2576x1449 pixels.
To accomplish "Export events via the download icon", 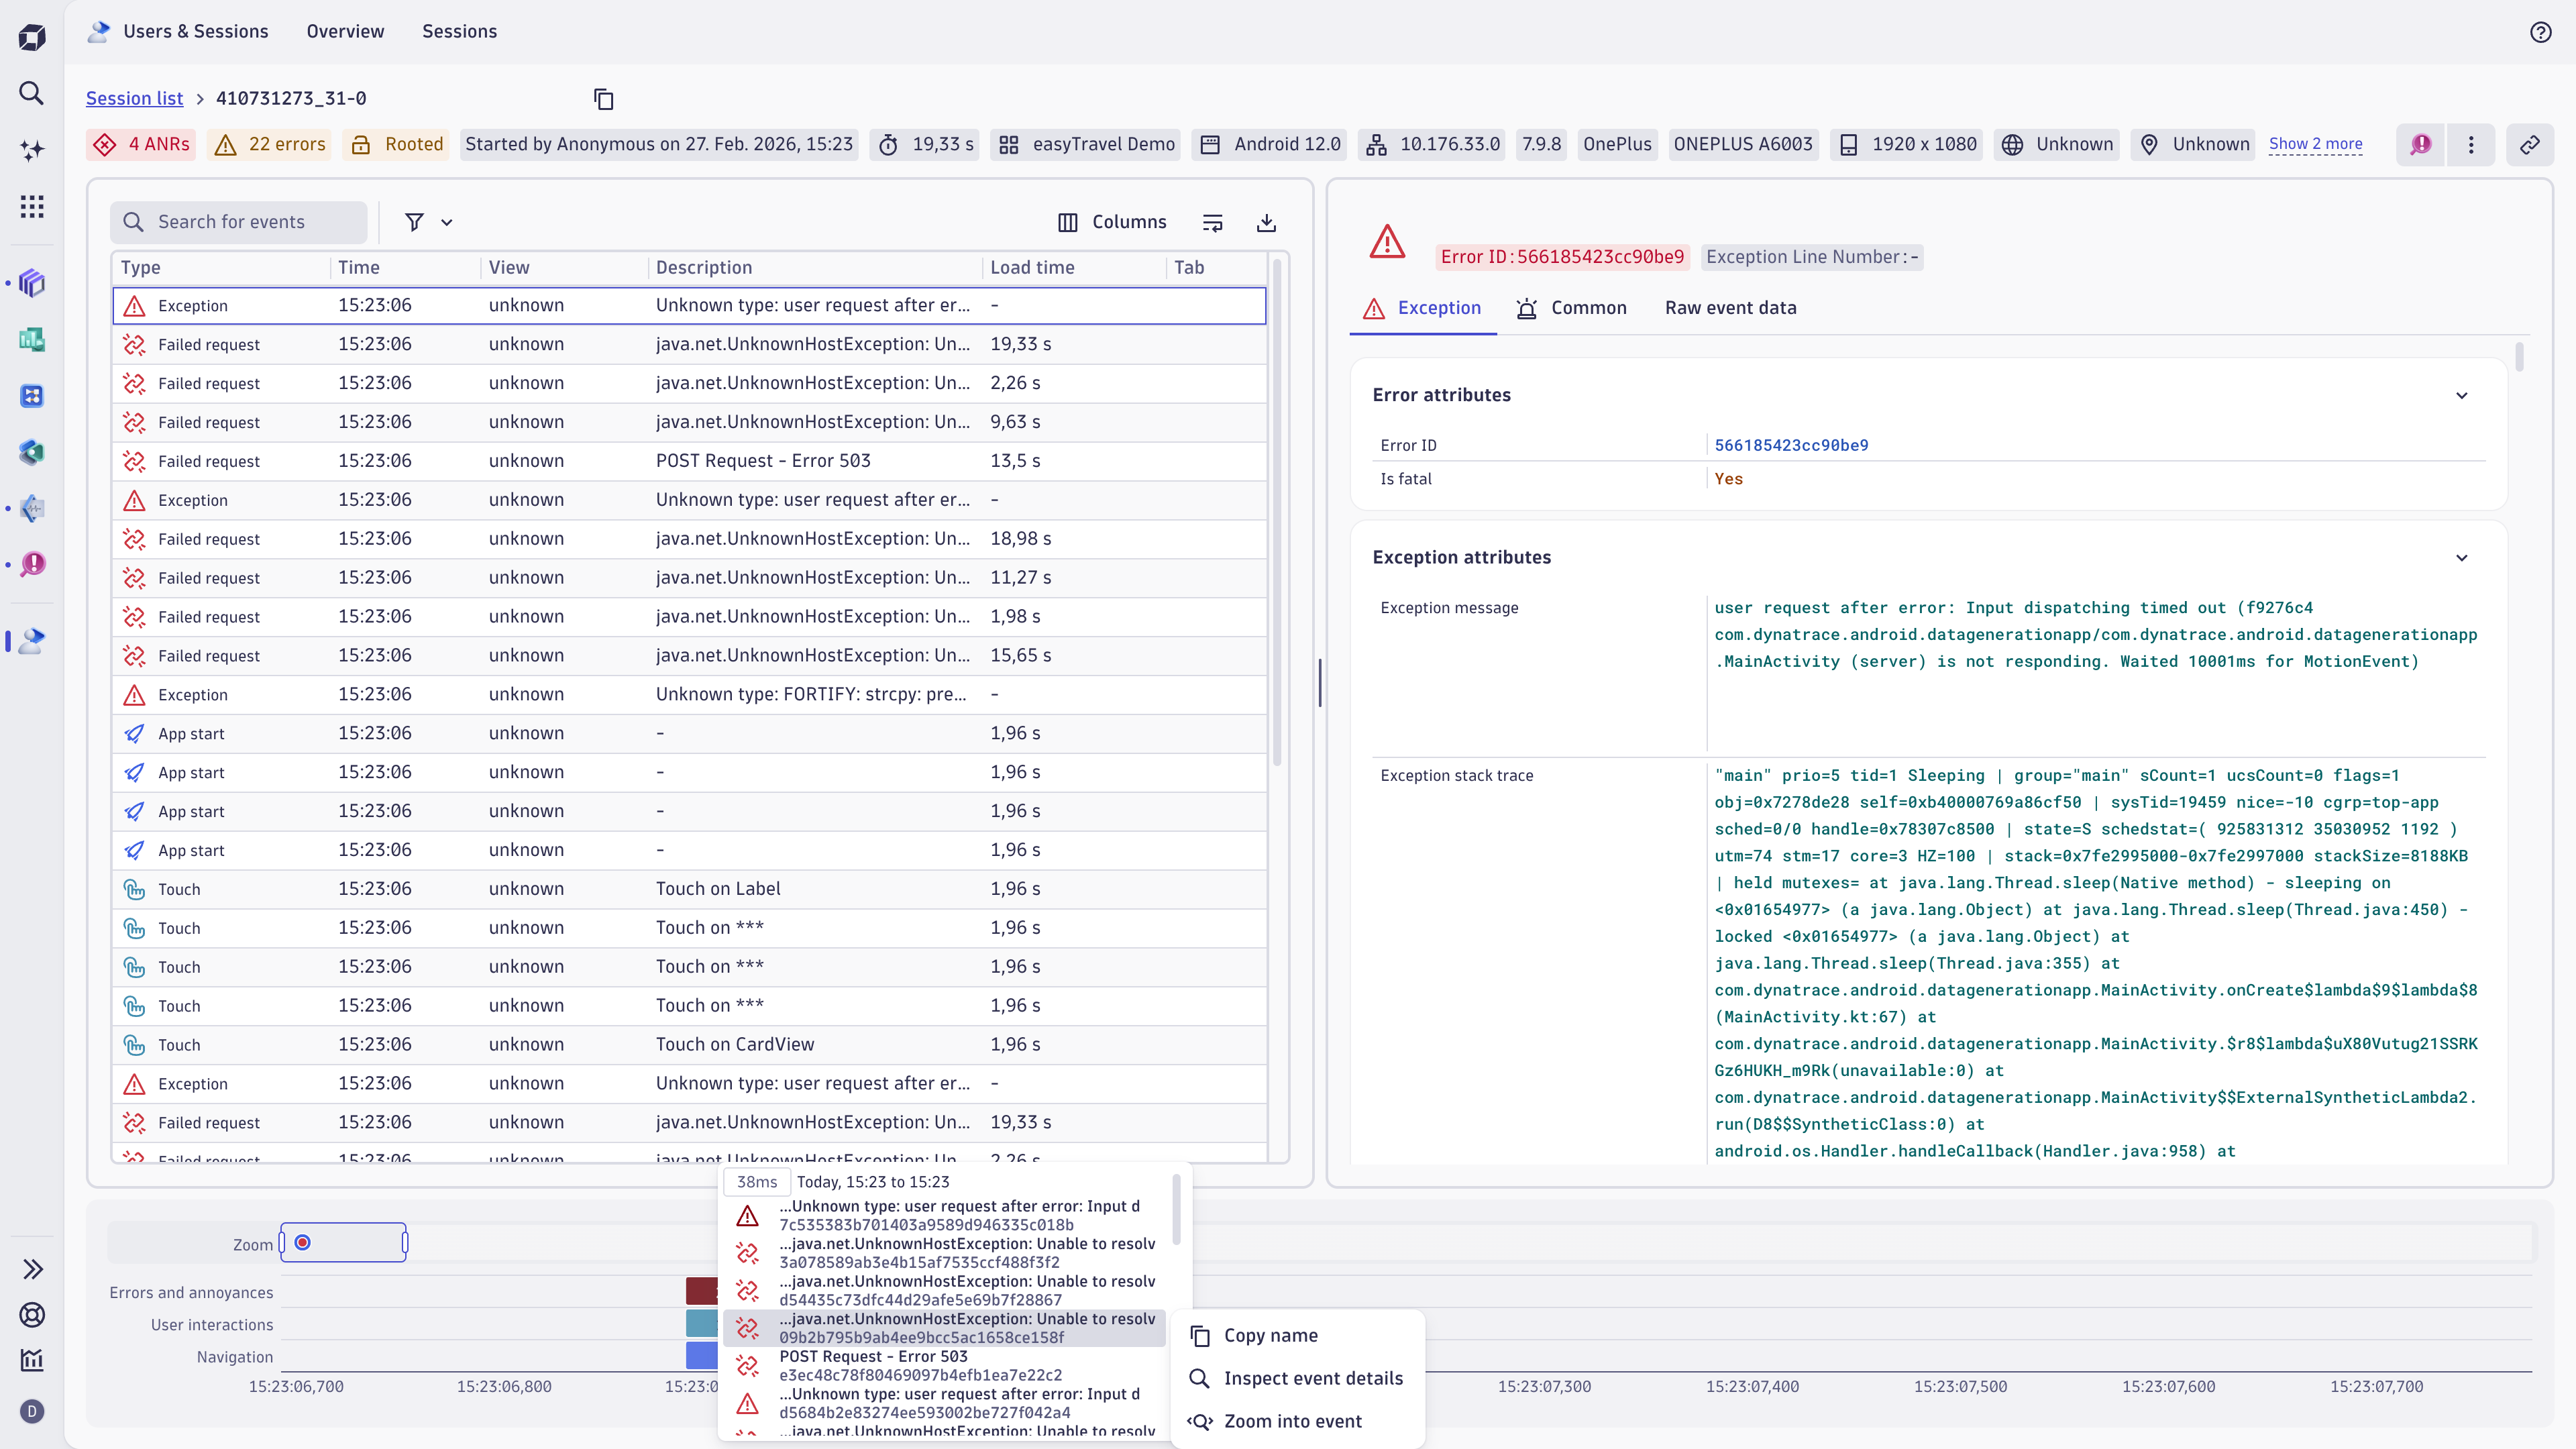I will [x=1266, y=221].
